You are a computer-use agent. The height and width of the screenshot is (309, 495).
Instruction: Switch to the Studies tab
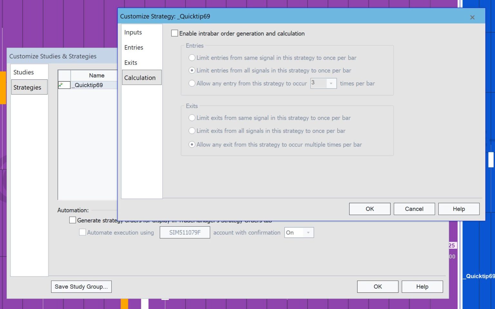(23, 72)
